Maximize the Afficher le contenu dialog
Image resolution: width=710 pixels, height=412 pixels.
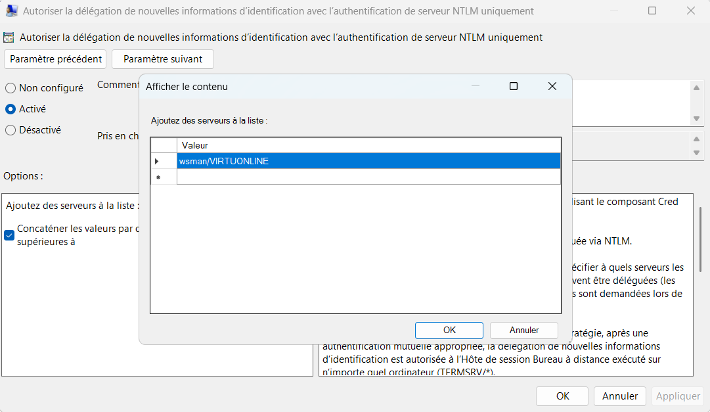point(514,86)
